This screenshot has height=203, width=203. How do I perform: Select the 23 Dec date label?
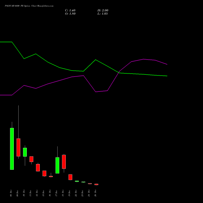coord(82,193)
